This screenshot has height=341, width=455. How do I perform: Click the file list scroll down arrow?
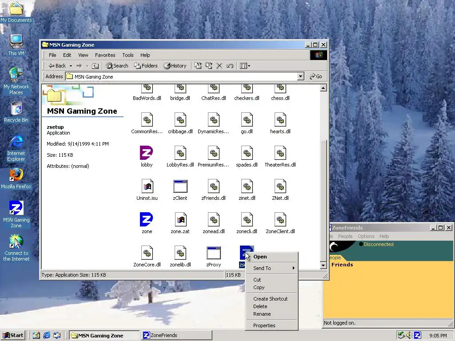pos(323,265)
